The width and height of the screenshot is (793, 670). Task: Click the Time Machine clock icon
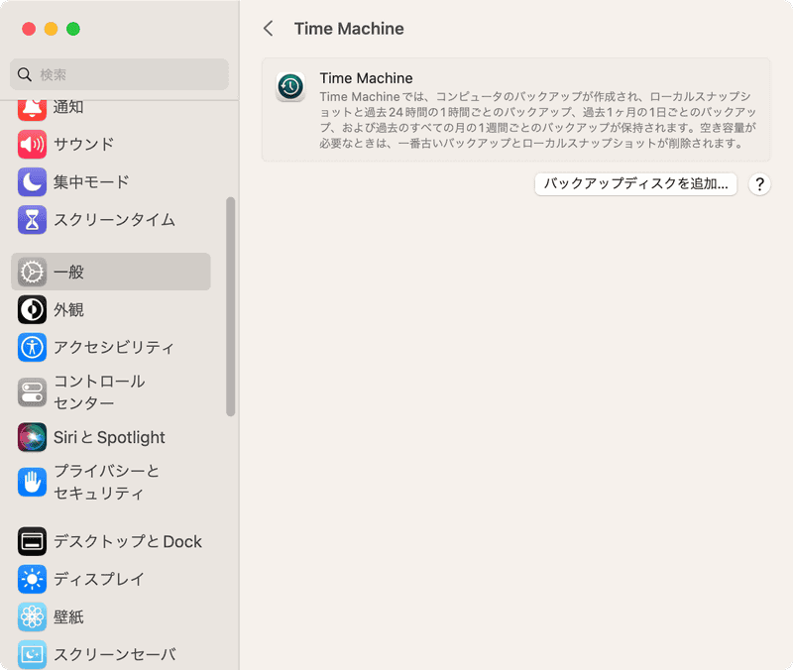(290, 87)
